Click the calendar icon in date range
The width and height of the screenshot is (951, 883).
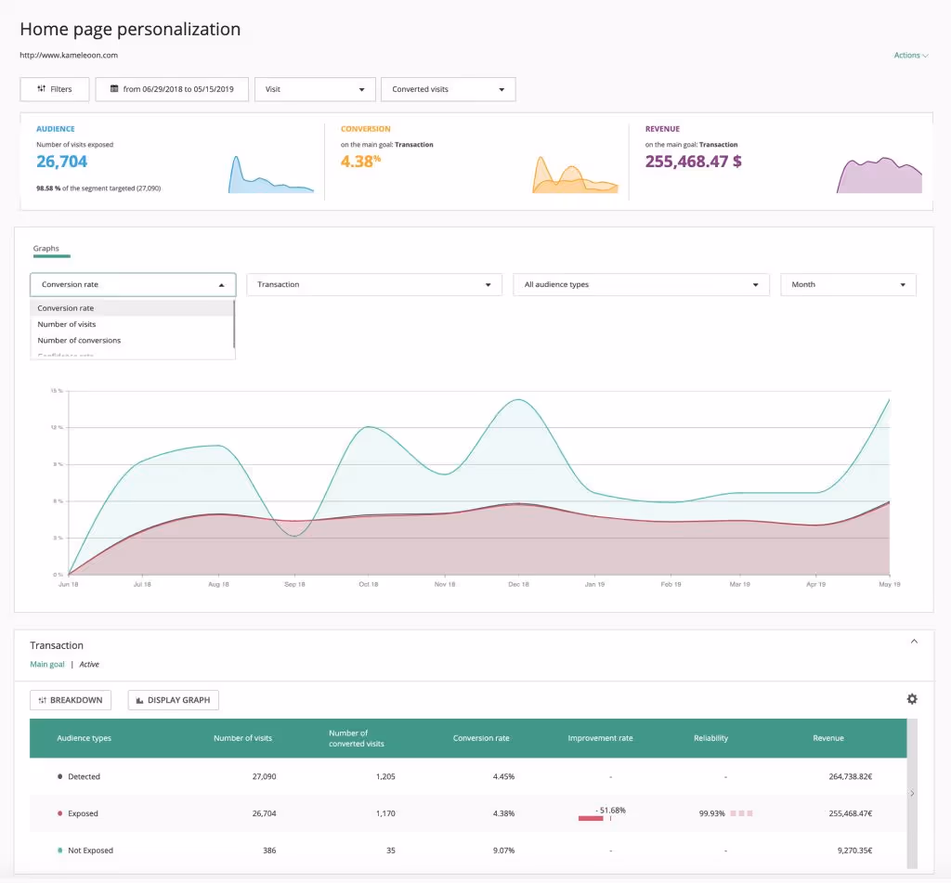114,89
